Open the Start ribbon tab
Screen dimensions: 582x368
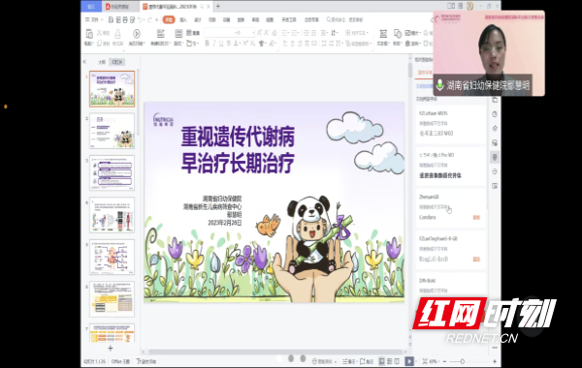tap(169, 19)
